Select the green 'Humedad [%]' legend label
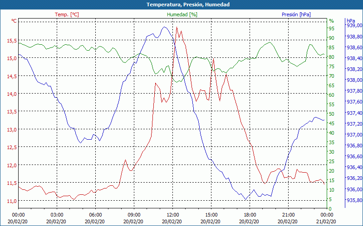The width and height of the screenshot is (363, 226). tap(182, 14)
